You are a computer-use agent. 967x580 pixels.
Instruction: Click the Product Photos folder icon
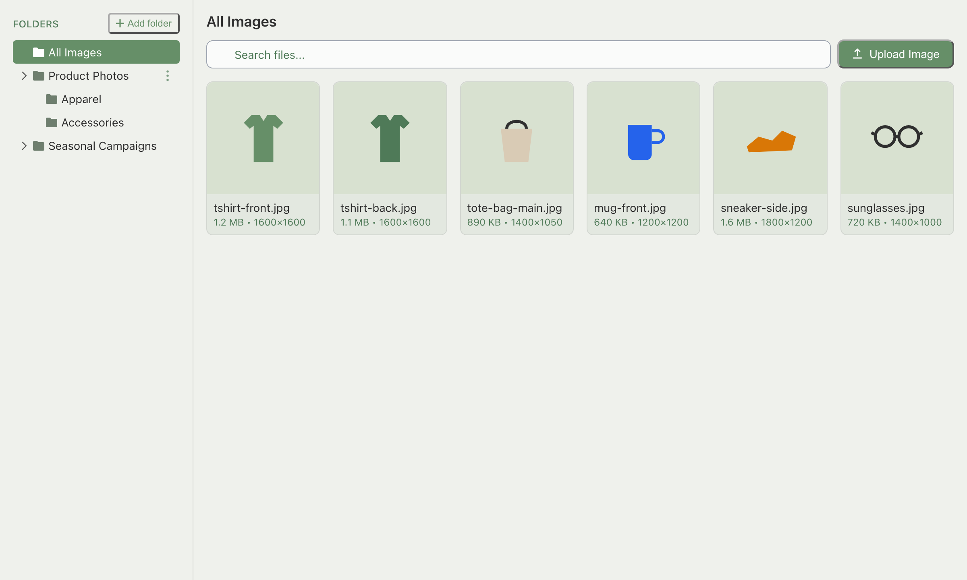click(38, 76)
